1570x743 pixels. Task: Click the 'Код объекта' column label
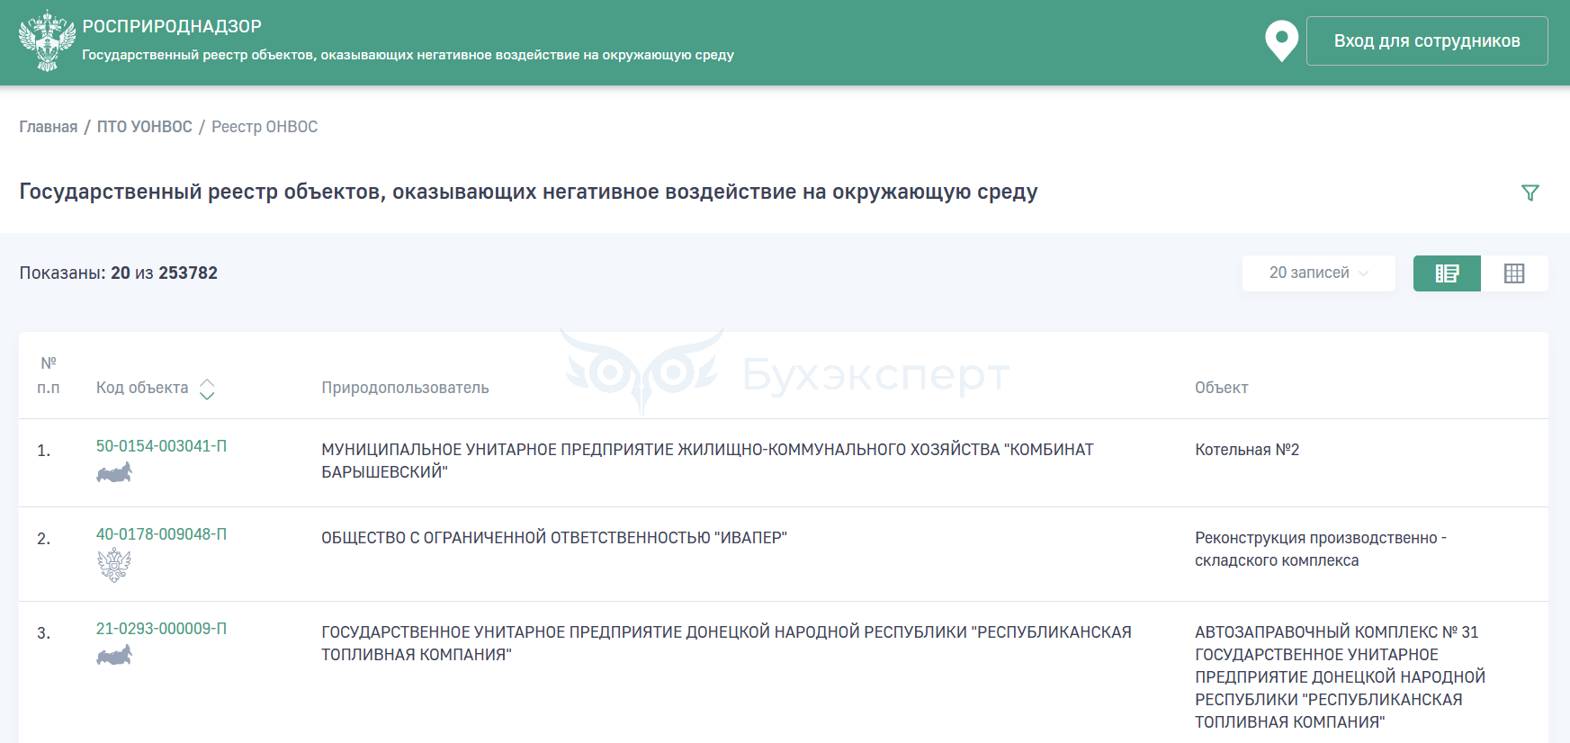tap(142, 388)
